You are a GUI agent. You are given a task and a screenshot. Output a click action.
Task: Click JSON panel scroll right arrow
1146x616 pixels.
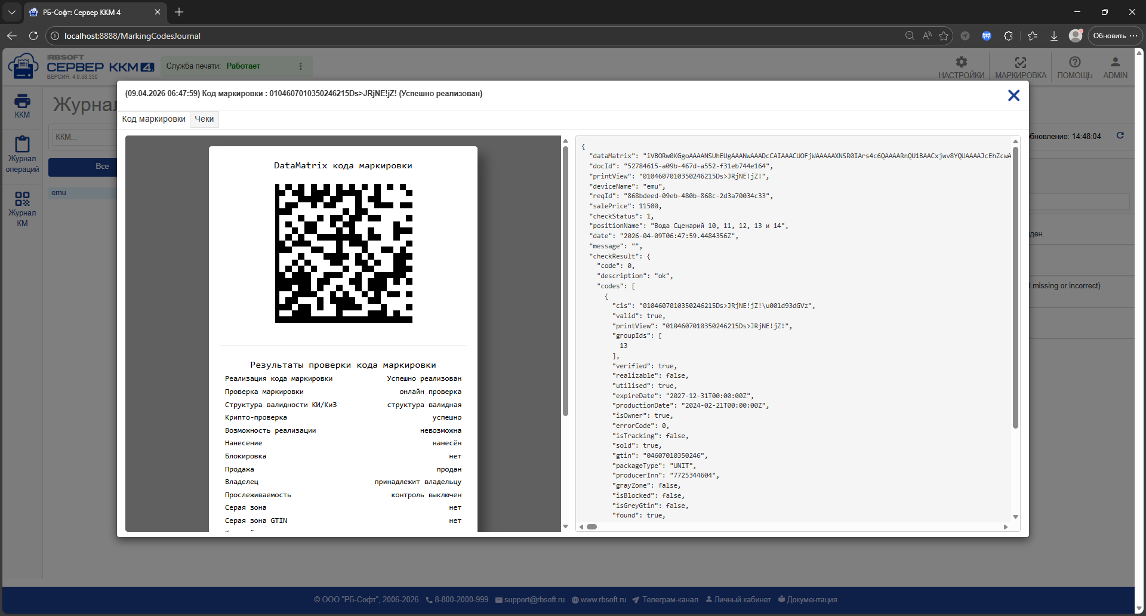coord(1006,527)
